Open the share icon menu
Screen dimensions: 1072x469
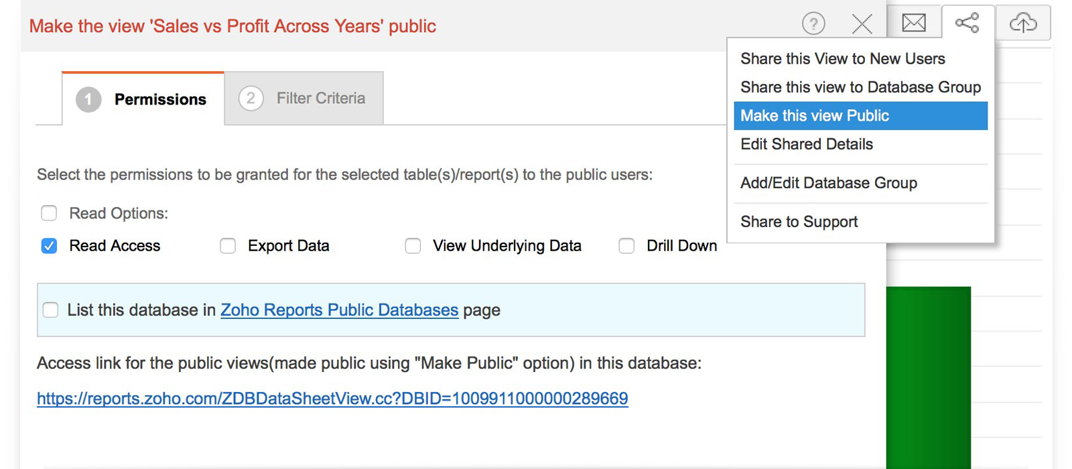click(x=967, y=23)
